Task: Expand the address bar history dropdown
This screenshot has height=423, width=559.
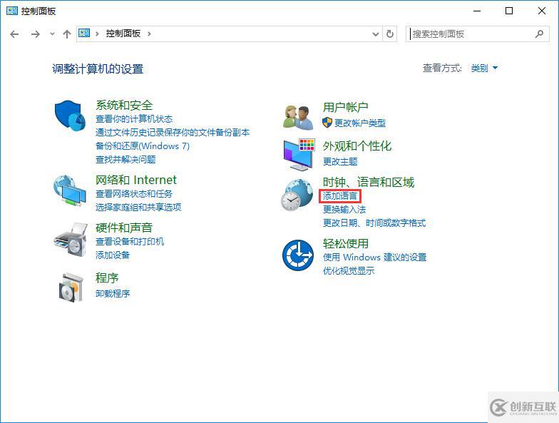Action: click(376, 34)
